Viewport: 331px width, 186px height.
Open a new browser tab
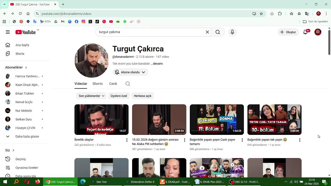point(63,4)
